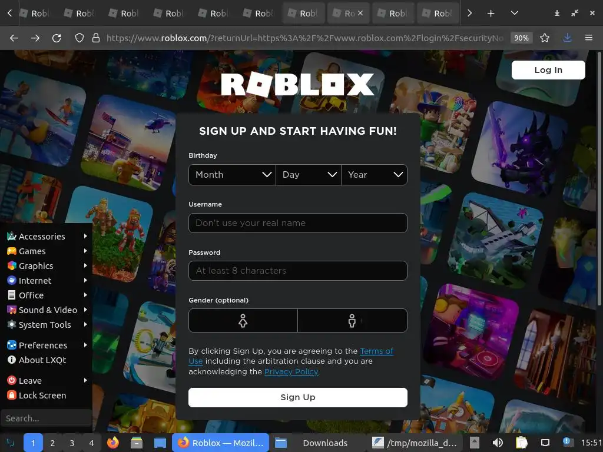Open clipboard manager tray icon
Viewport: 603px width, 452px height.
pyautogui.click(x=522, y=443)
